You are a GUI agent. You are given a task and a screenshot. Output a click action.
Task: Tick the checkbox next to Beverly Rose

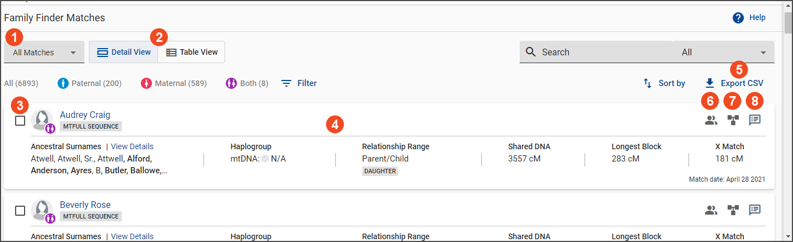coord(20,211)
